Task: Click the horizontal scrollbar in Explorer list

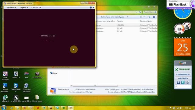Action: click(95, 86)
